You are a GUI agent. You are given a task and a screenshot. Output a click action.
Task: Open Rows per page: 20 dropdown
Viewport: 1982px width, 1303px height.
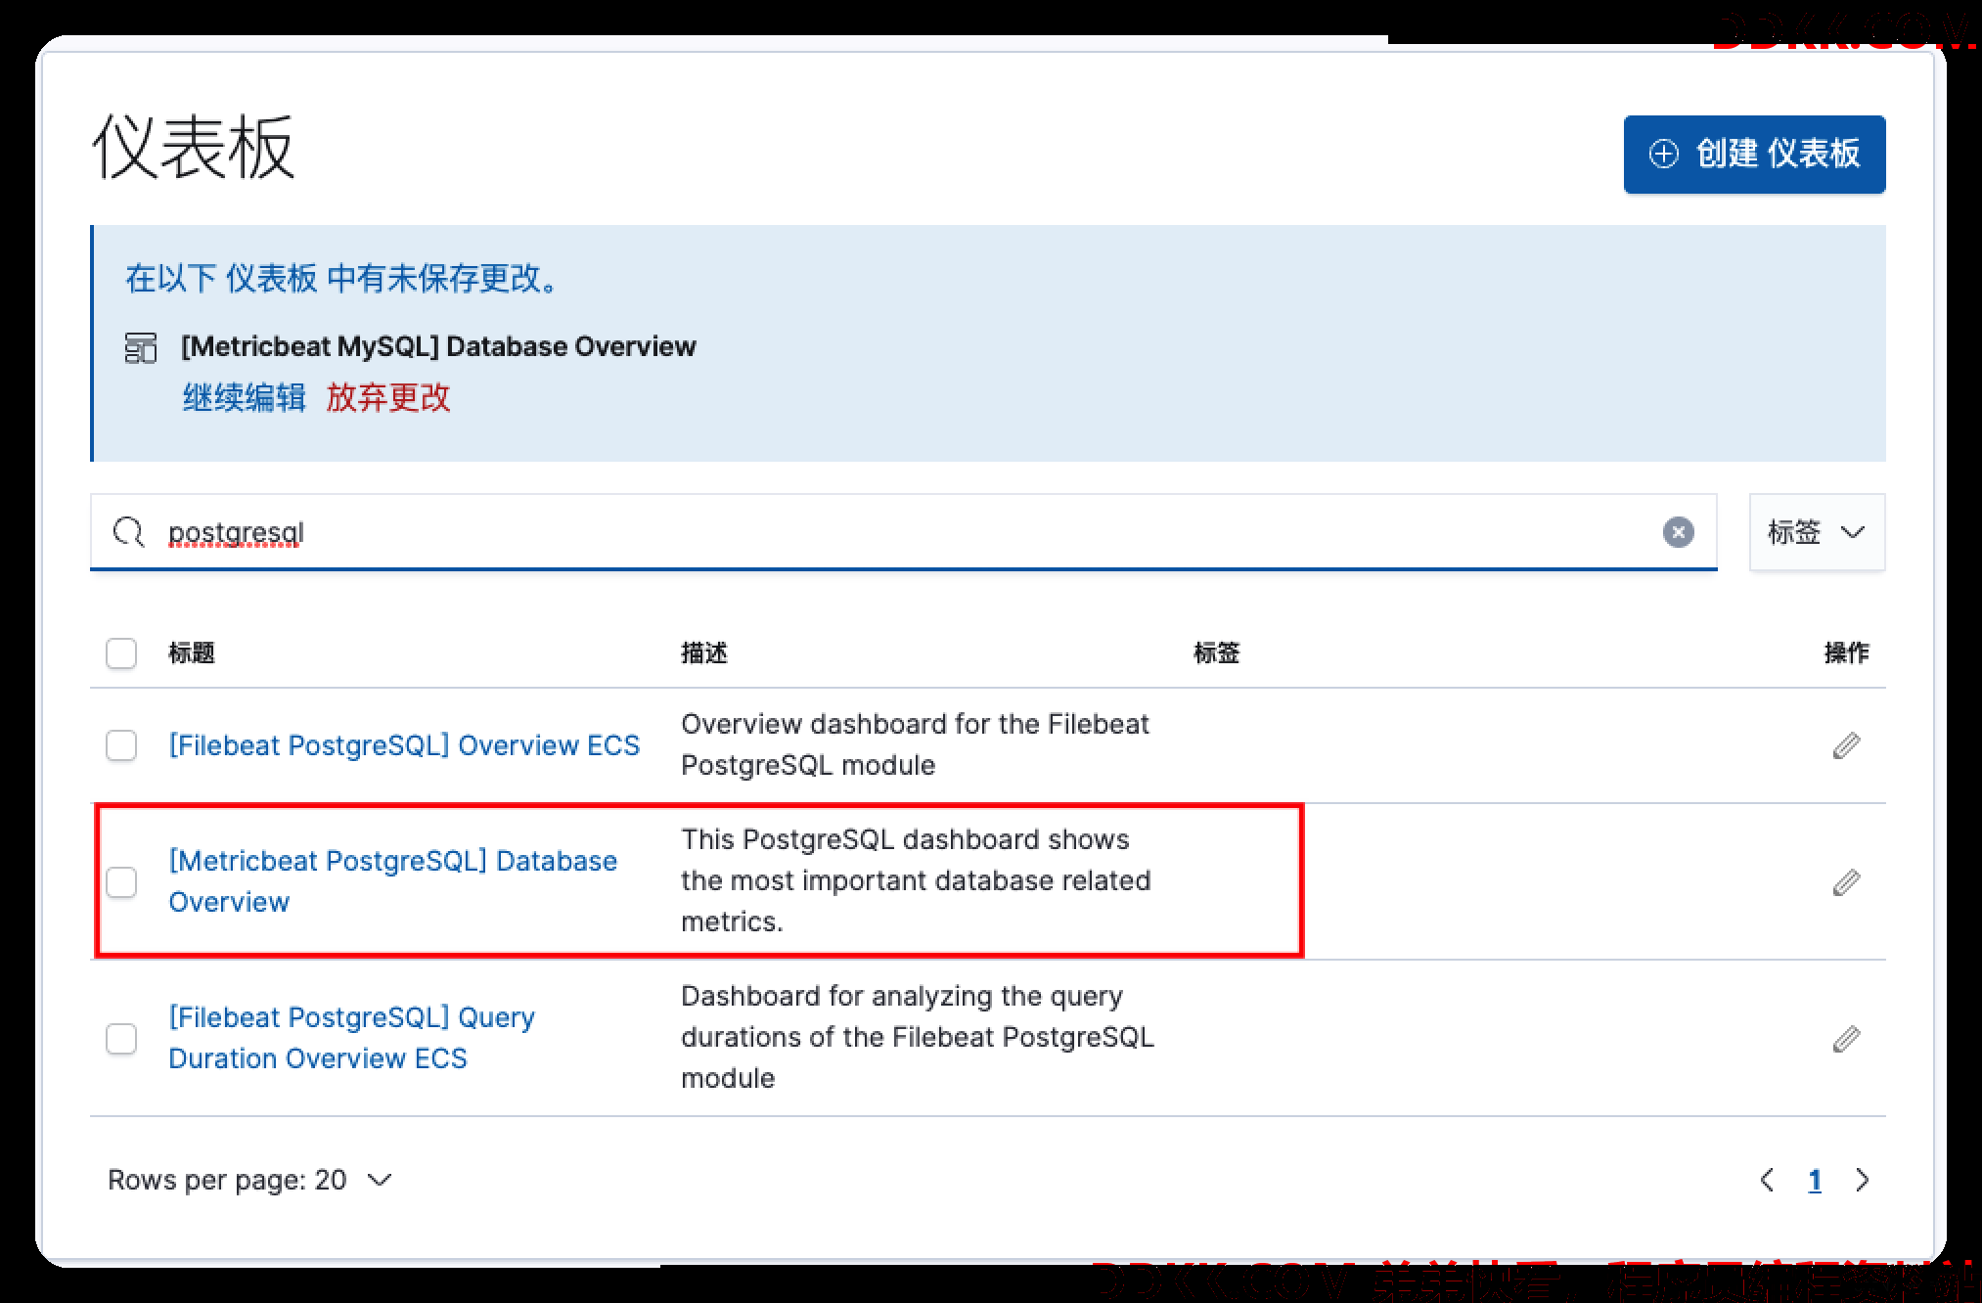click(x=250, y=1180)
